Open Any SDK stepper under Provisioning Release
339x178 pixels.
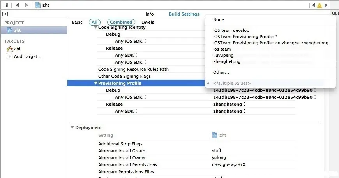[x=136, y=111]
